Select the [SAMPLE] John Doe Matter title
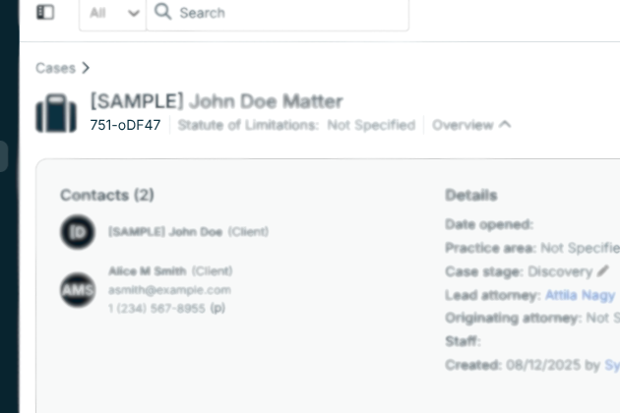 (217, 100)
